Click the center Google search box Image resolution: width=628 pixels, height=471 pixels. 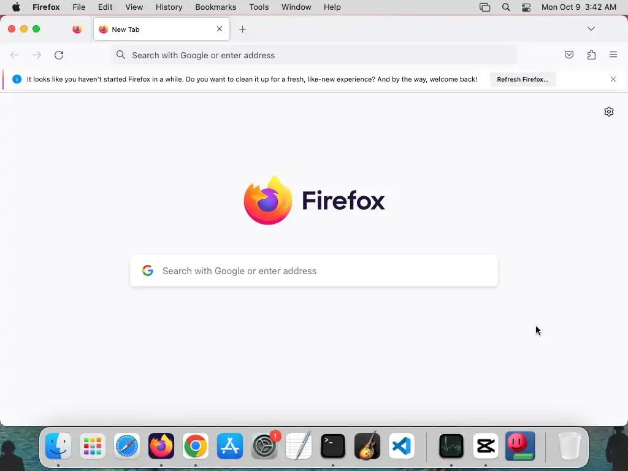314,270
